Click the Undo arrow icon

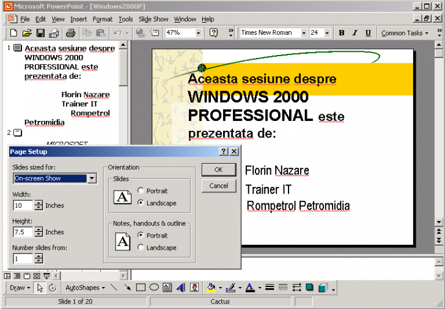[x=118, y=33]
